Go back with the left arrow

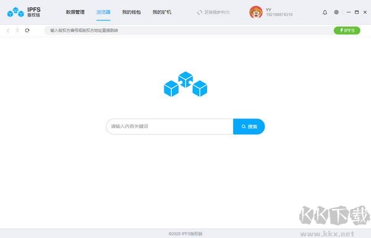point(8,30)
